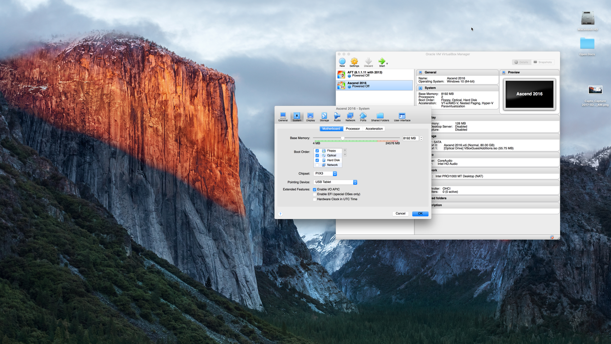Move boot item up with arrow button
The height and width of the screenshot is (344, 611).
(345, 150)
